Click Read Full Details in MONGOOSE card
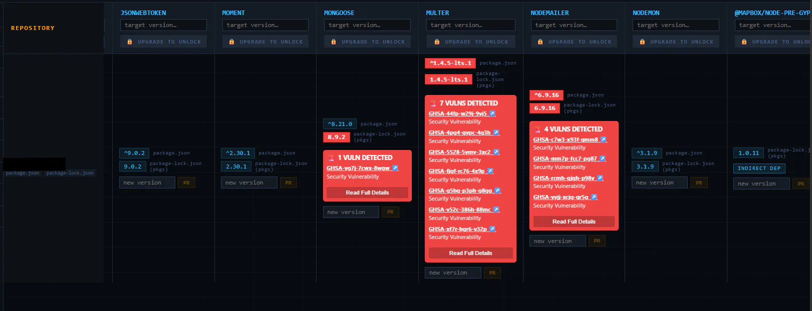This screenshot has width=812, height=311. click(367, 192)
